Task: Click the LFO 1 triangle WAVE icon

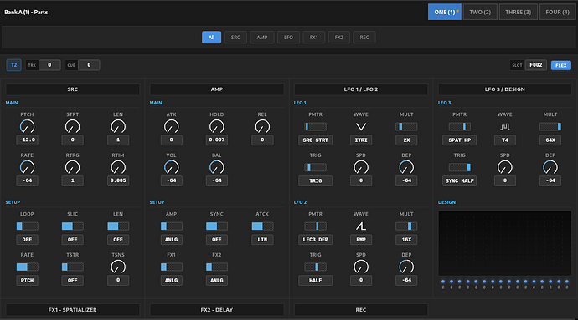Action: click(x=361, y=127)
